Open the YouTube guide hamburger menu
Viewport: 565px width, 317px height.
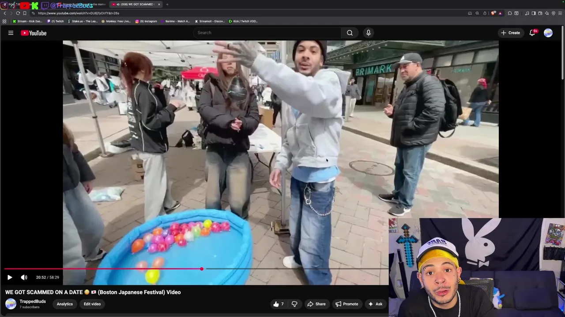pyautogui.click(x=11, y=33)
